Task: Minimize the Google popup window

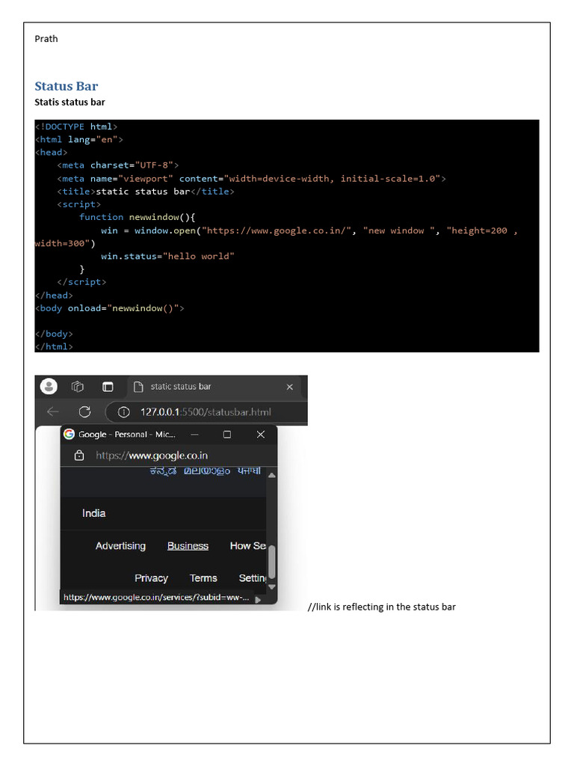Action: click(x=194, y=435)
